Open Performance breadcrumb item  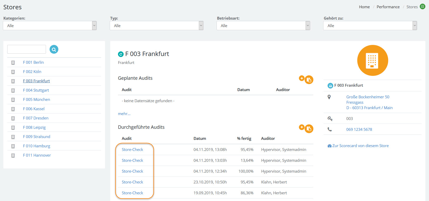(x=388, y=7)
